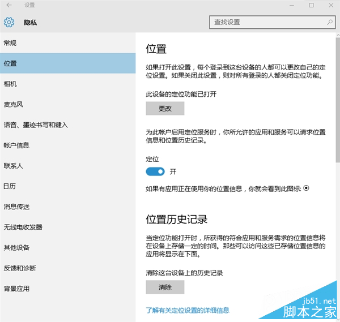
Task: Open the 麦克风 privacy settings
Action: coord(67,104)
